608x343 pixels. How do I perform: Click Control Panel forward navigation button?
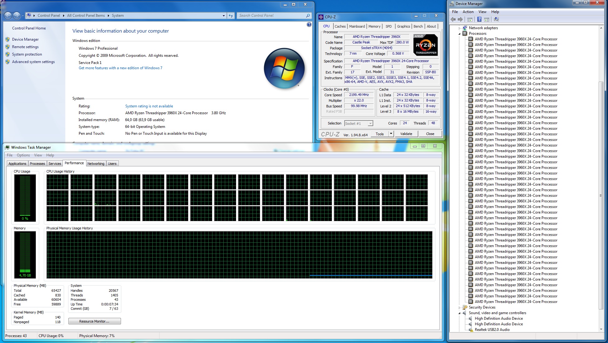pos(17,16)
